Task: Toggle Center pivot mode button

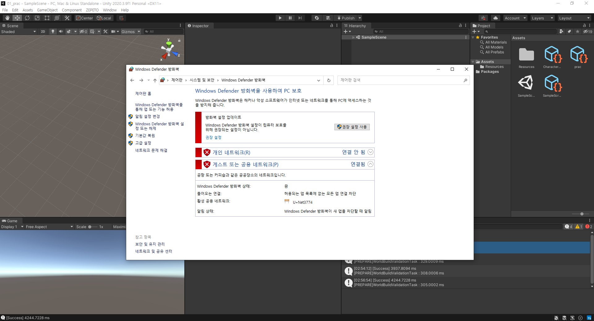Action: (84, 18)
